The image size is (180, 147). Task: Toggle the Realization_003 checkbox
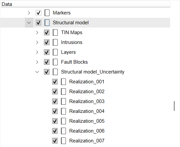pos(55,101)
